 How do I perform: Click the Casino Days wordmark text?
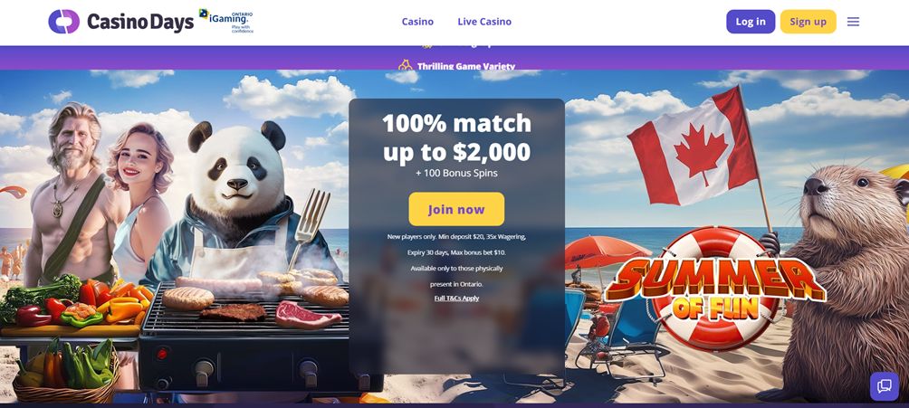click(140, 22)
